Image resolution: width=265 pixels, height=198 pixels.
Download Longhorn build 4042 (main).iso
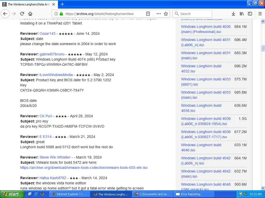tap(206, 174)
